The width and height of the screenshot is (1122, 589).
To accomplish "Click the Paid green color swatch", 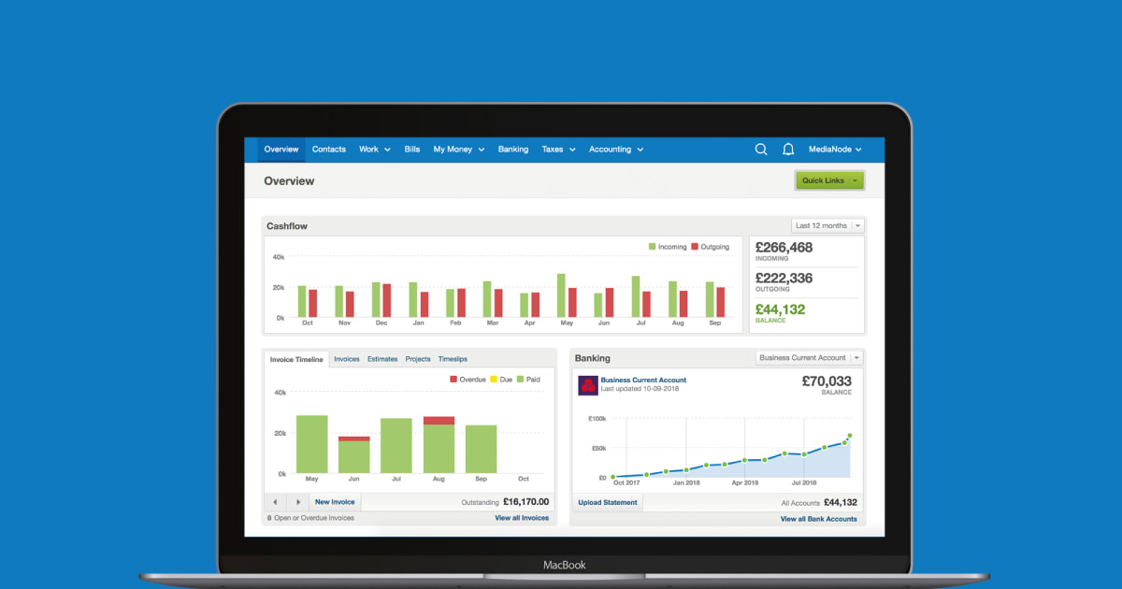I will [x=520, y=380].
